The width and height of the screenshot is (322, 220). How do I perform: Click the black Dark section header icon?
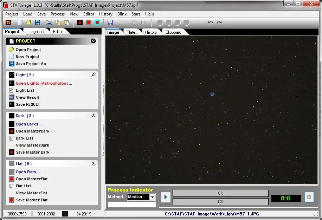[12, 116]
